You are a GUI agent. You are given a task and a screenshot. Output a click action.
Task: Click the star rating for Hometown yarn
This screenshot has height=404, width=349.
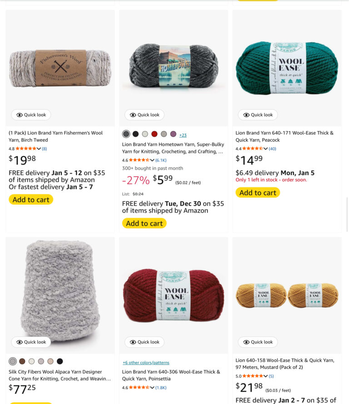click(140, 160)
